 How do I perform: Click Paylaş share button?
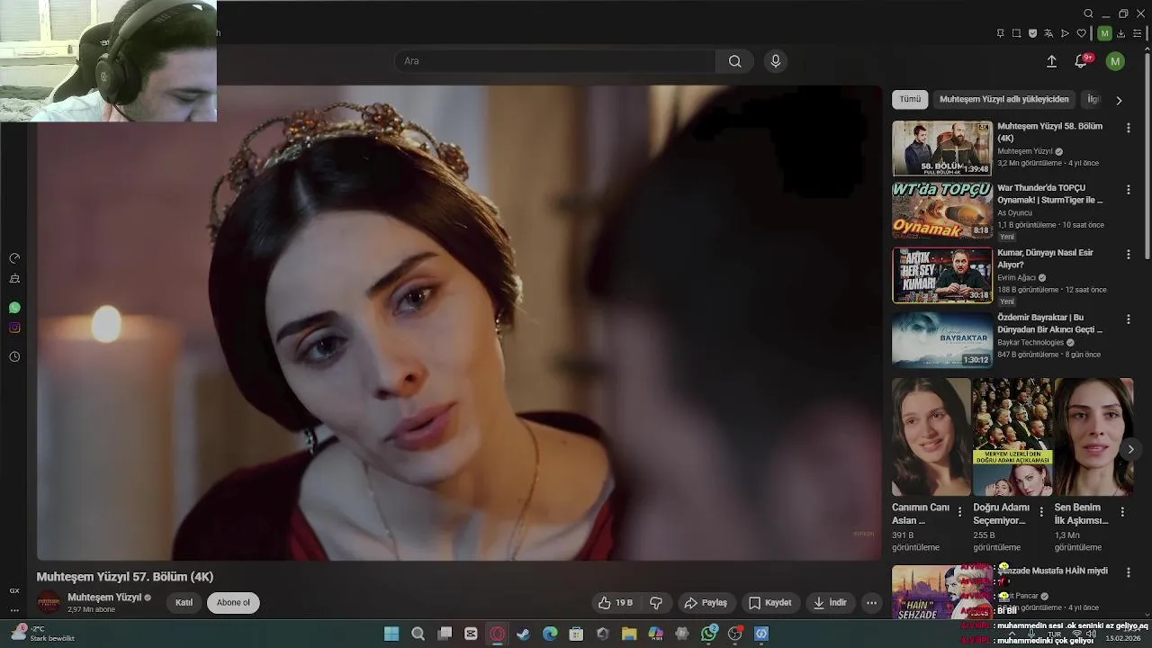pyautogui.click(x=706, y=603)
